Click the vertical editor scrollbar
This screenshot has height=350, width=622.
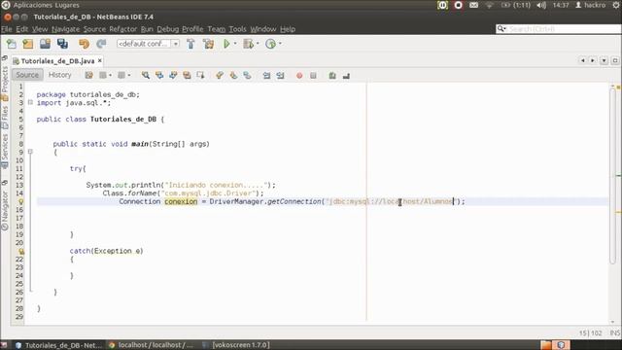tap(613, 175)
